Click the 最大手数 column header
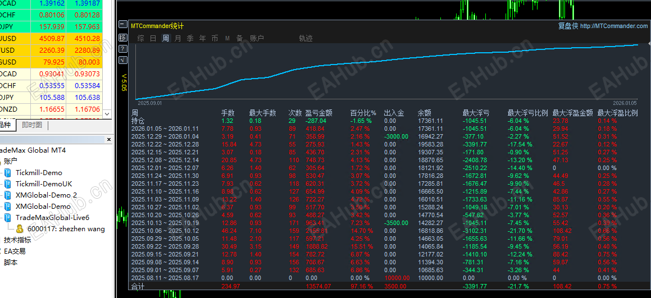This screenshot has width=651, height=298. tap(262, 112)
